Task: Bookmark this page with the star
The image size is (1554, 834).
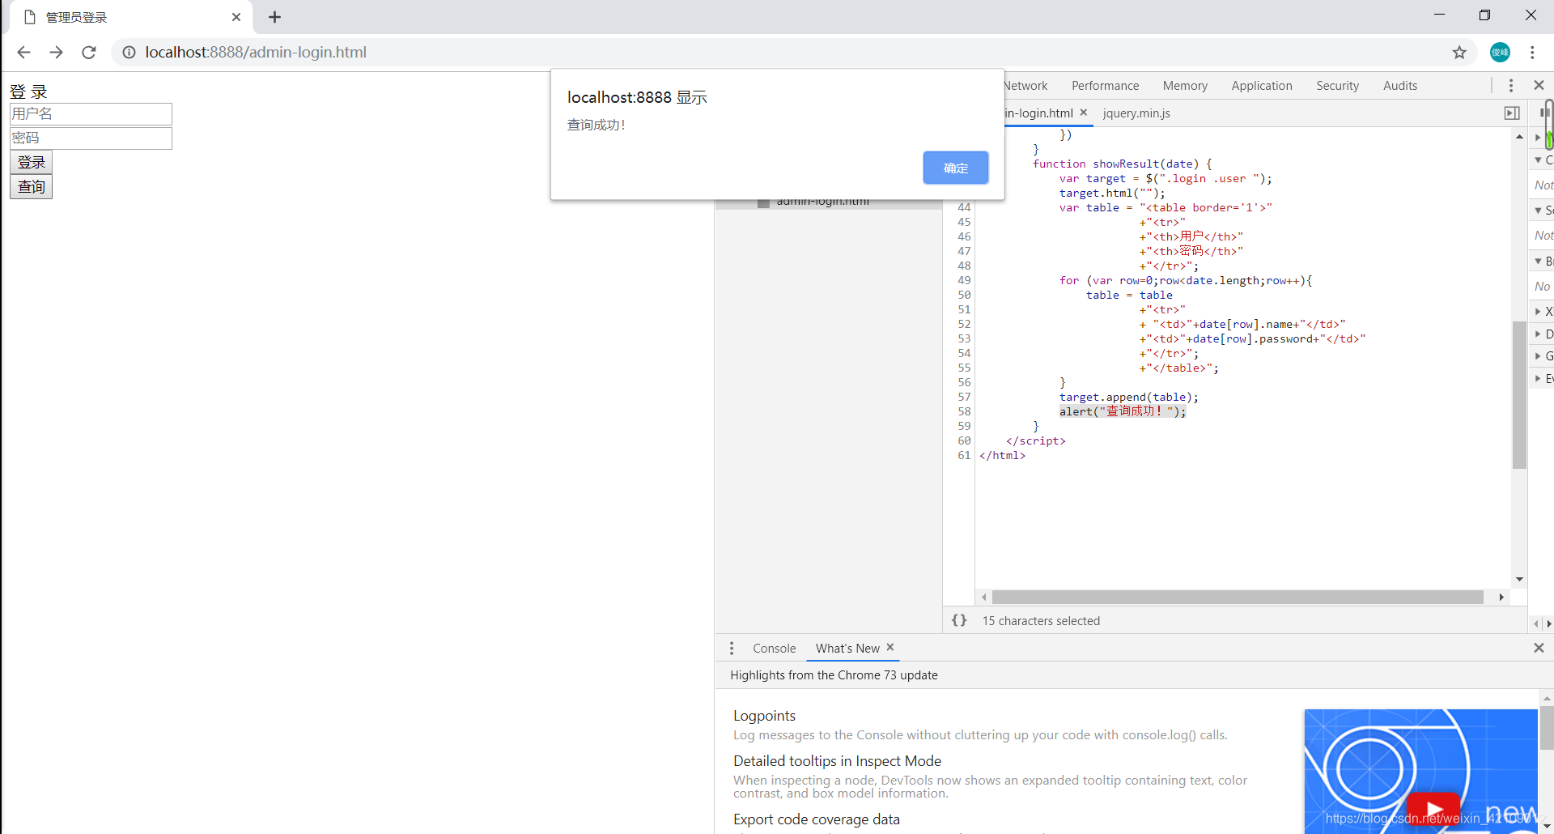Action: coord(1459,53)
